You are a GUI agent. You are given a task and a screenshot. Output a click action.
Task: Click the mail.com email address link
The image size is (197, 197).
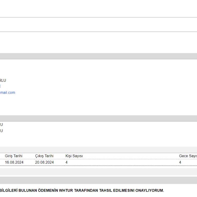(7, 93)
